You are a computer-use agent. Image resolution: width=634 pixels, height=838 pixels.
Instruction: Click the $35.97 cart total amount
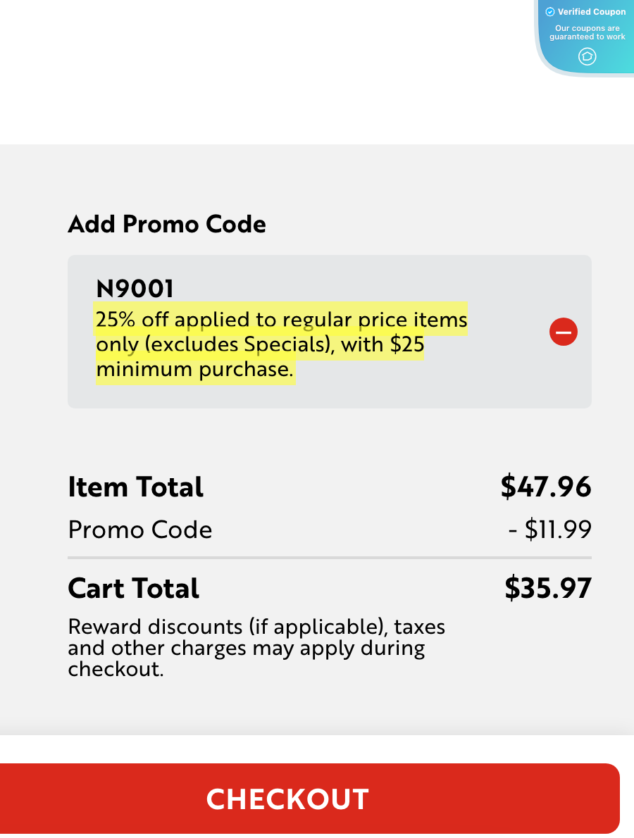[548, 588]
